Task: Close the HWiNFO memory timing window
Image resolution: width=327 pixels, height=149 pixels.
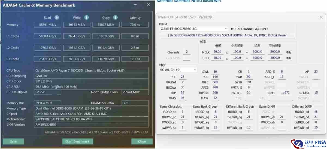Action: [321, 17]
